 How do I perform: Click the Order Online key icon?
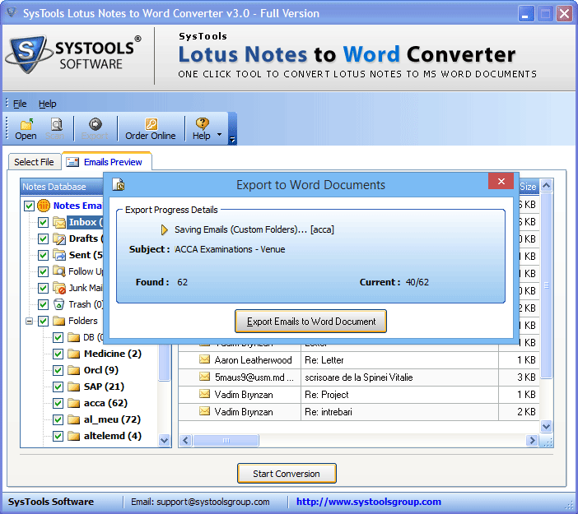(151, 124)
